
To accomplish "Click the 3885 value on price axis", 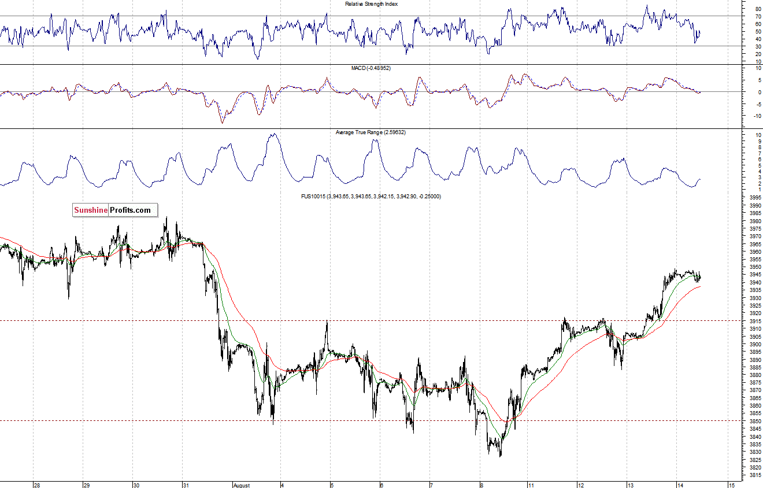I will [755, 367].
